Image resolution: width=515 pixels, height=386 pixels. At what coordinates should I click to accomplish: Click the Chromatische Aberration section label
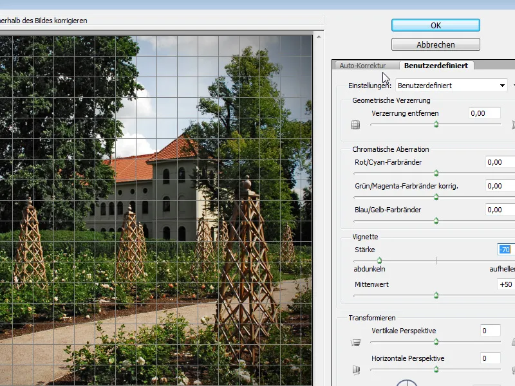tap(391, 149)
